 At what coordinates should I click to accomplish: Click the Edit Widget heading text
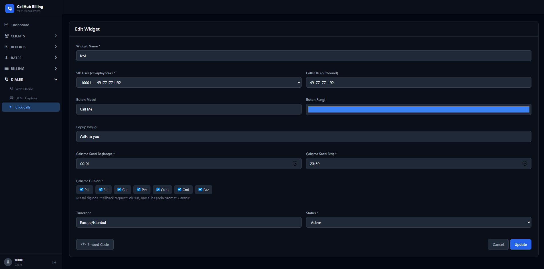87,29
